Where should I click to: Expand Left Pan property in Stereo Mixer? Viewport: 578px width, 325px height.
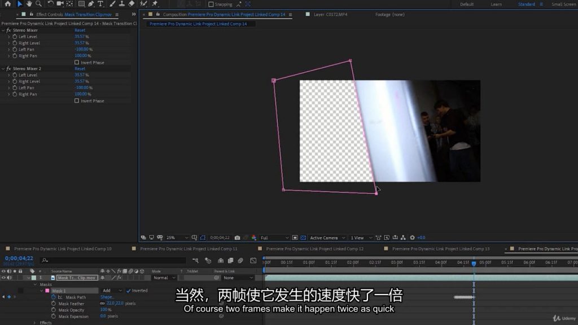[9, 50]
